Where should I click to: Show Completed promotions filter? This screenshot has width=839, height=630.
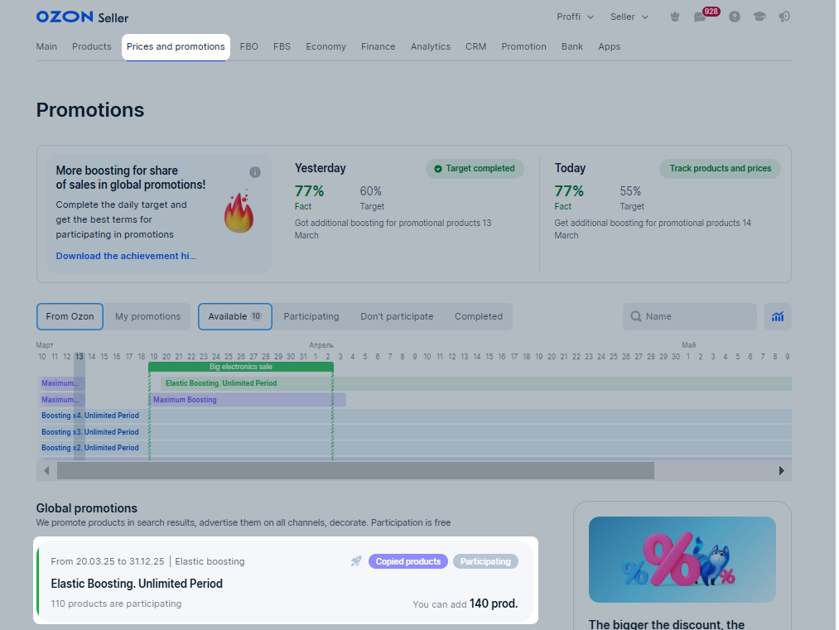click(x=479, y=316)
